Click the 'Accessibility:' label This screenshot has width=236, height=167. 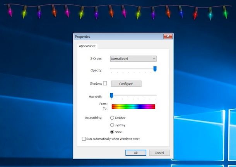coord(94,118)
